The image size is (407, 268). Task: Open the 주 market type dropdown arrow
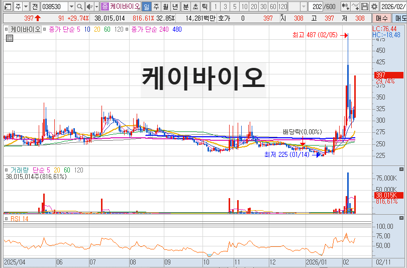[x=26, y=7]
